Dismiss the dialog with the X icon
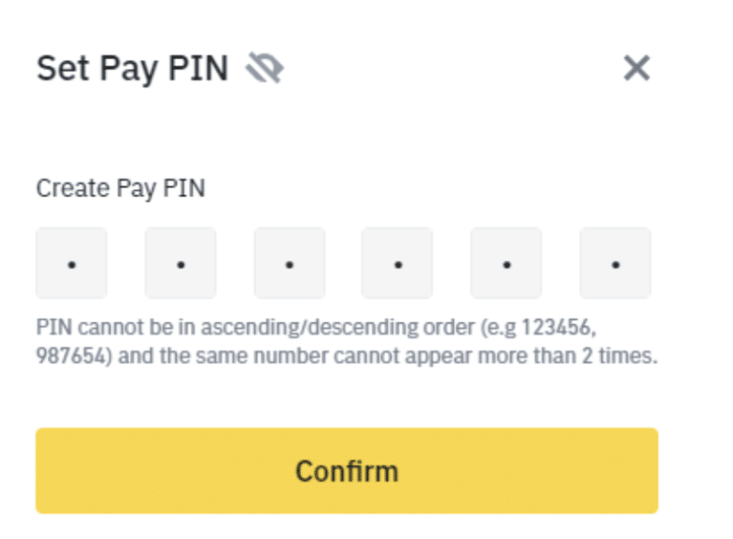The width and height of the screenshot is (733, 539). 636,67
